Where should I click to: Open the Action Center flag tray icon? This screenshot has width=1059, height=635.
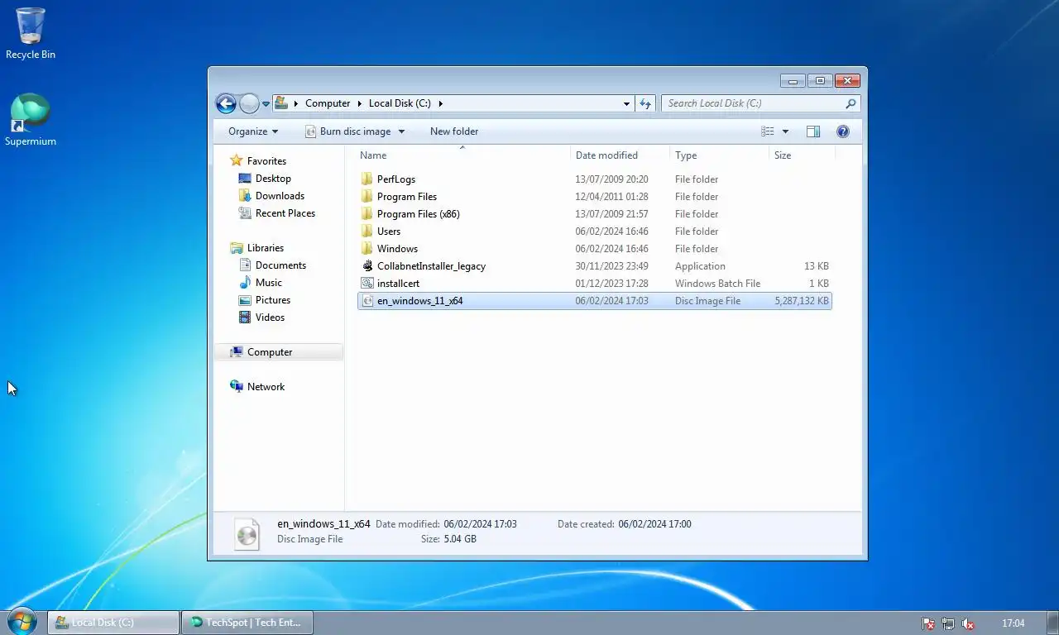tap(928, 623)
